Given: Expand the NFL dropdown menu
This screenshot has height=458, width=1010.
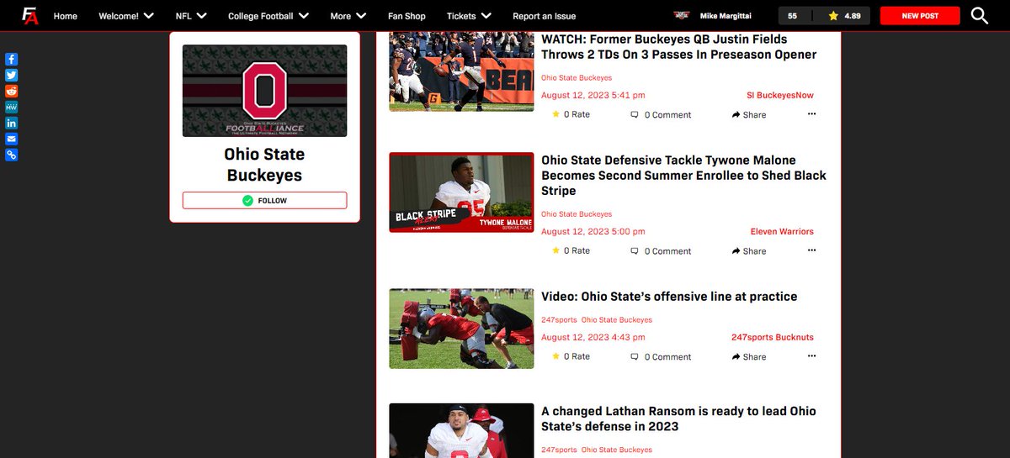Looking at the screenshot, I should pos(191,15).
